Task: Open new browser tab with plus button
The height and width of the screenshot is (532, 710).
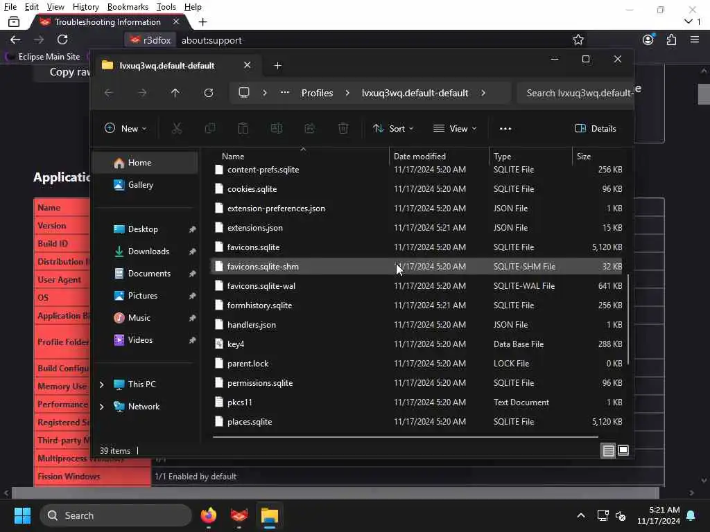Action: pyautogui.click(x=203, y=21)
